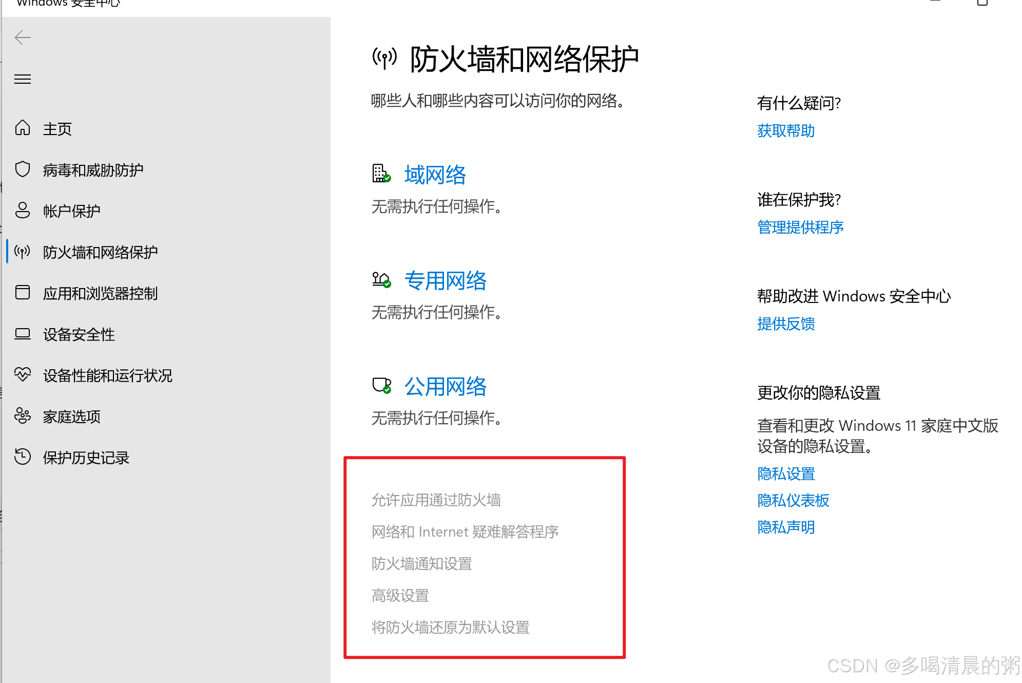
Task: Click the laptop icon for 设备安全性
Action: tap(23, 334)
